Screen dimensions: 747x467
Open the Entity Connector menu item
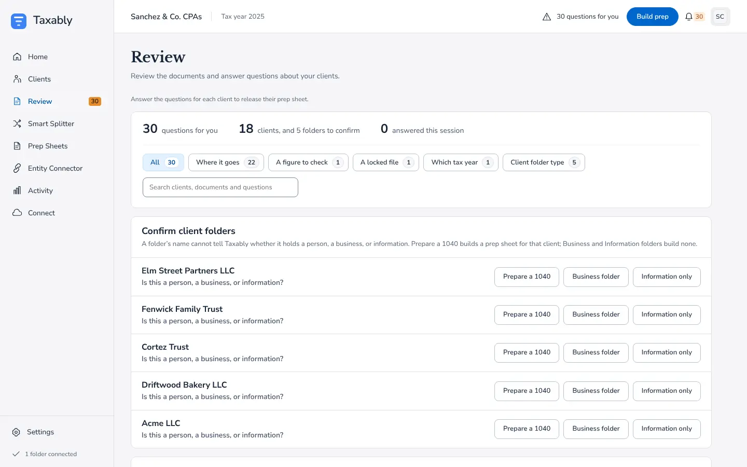point(57,168)
